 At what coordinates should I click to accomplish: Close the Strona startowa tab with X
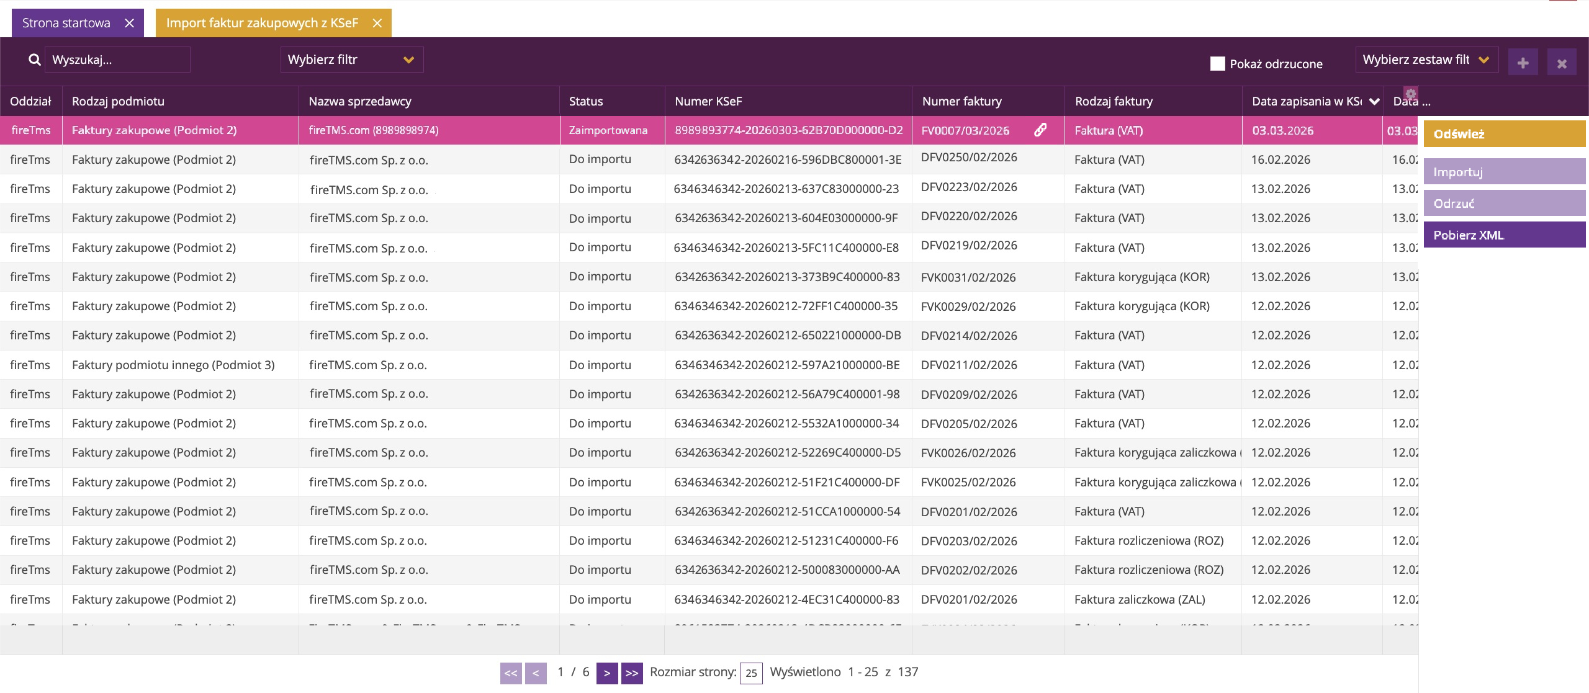[129, 23]
